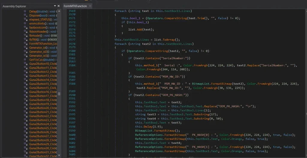Click line number 3569 in the gutter

click(x=72, y=11)
